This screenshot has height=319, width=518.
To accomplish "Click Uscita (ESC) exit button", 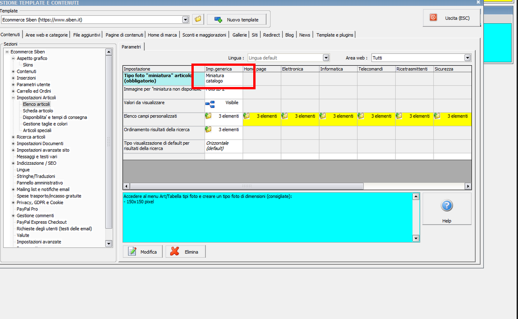I will [x=451, y=18].
